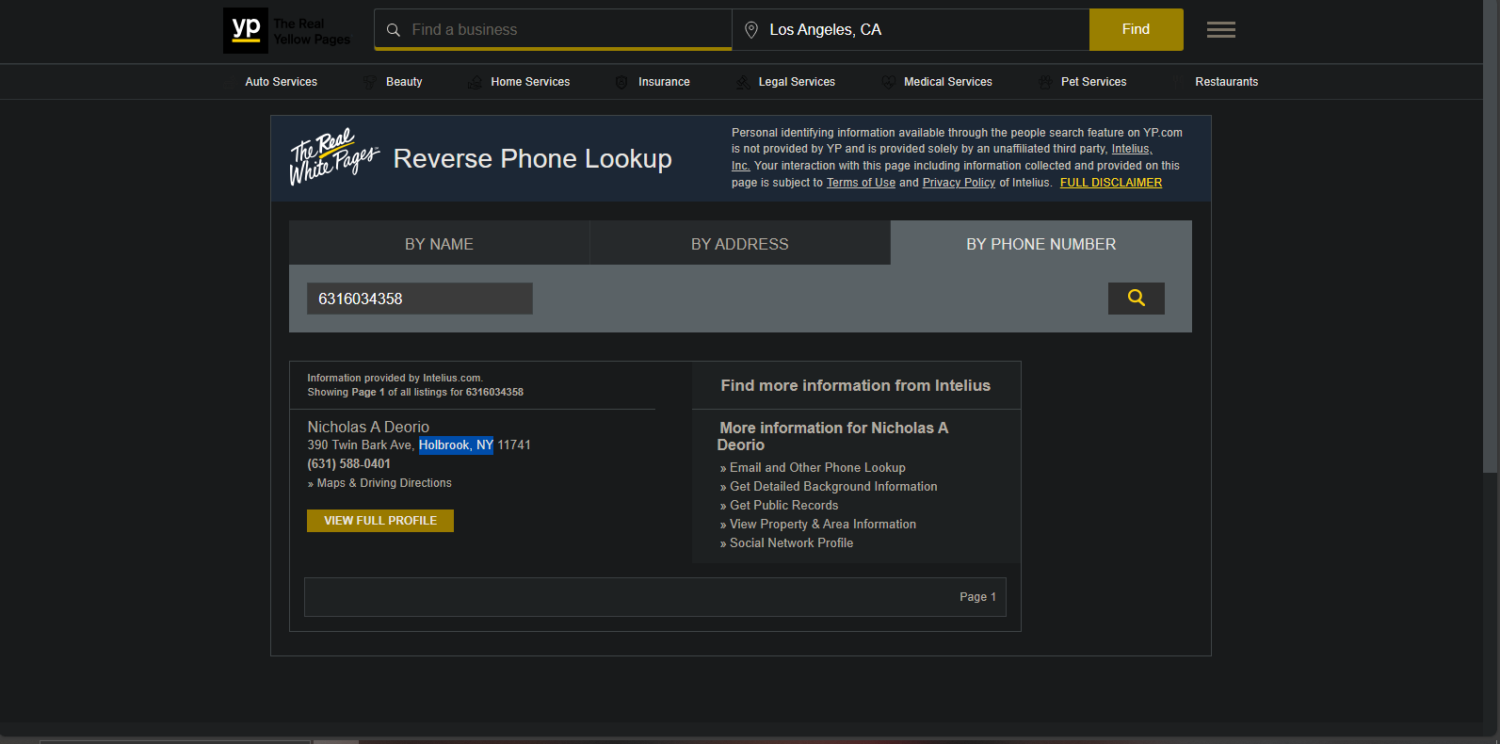The height and width of the screenshot is (744, 1500).
Task: Open the YP Yellow Pages logo
Action: [287, 30]
